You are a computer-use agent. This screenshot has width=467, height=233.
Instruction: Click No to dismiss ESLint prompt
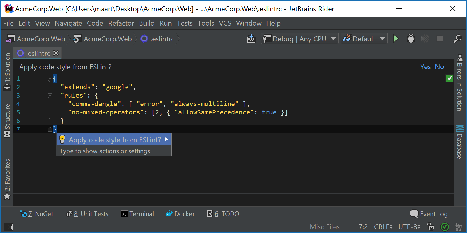coord(439,67)
